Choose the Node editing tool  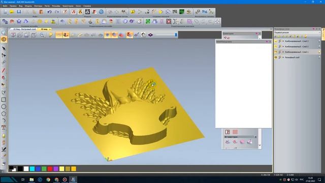[4, 55]
